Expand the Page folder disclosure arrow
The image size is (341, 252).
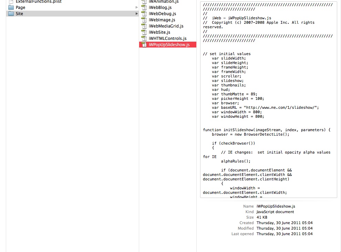pos(137,7)
